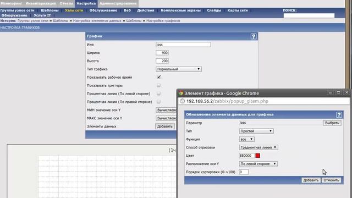The height and width of the screenshot is (198, 352).
Task: Go to Обслуживание submenu item
Action: 103,10
